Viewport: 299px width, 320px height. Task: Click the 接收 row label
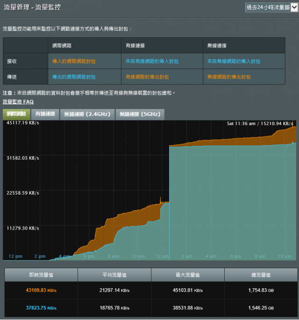[x=12, y=61]
